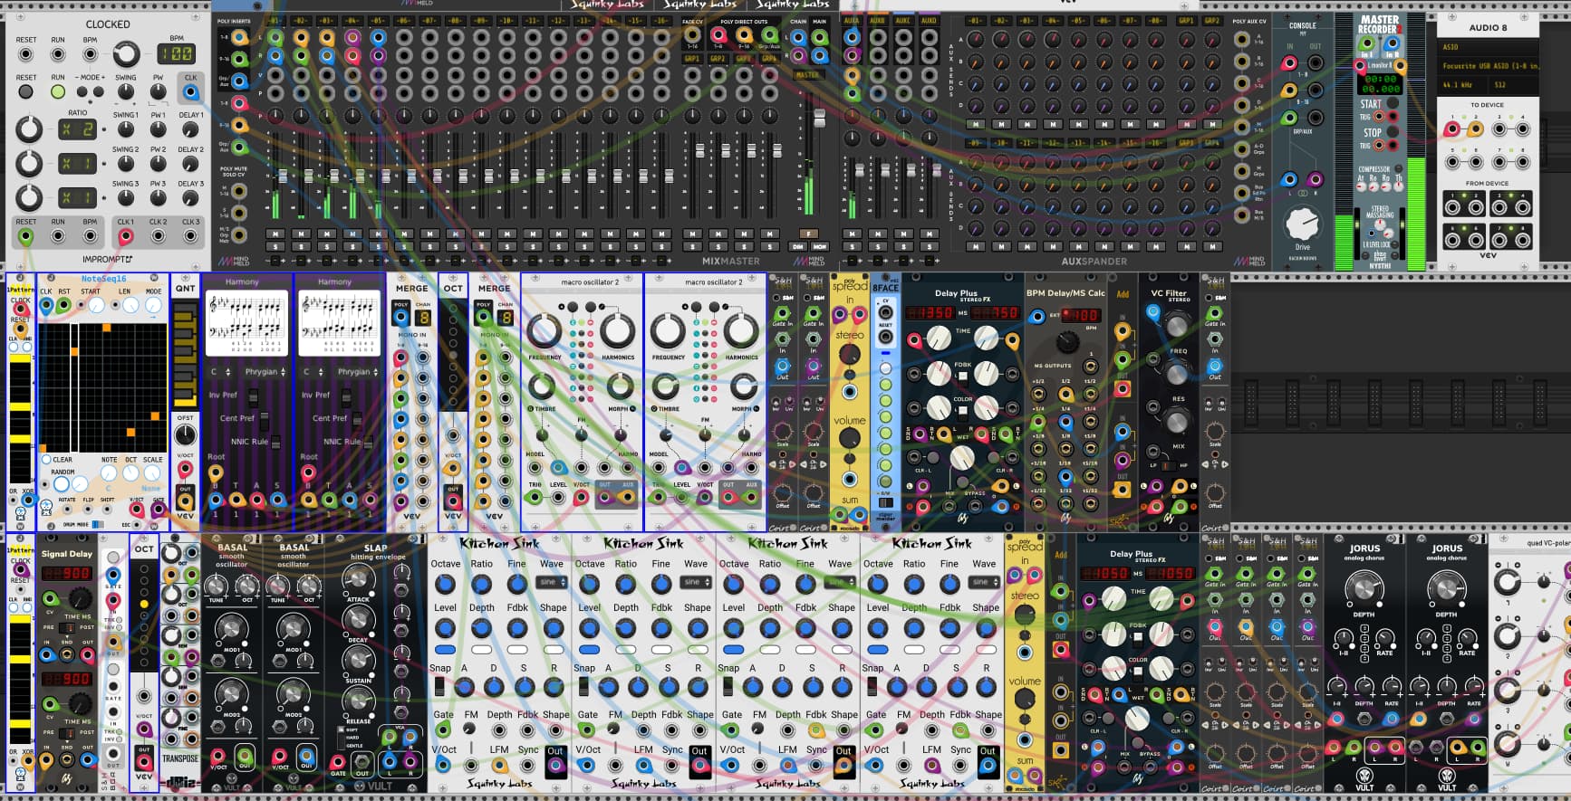The image size is (1571, 801).
Task: Click the spread module stereo knob, middle row
Action: pyautogui.click(x=849, y=354)
